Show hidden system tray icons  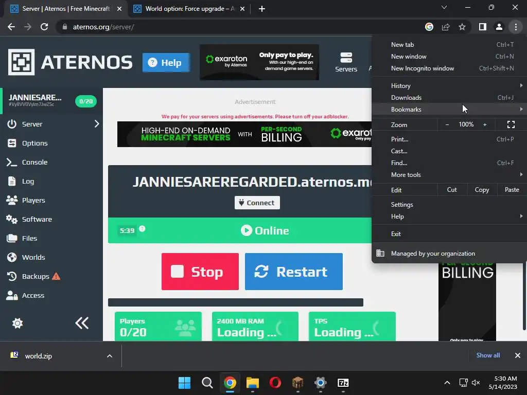pyautogui.click(x=447, y=383)
